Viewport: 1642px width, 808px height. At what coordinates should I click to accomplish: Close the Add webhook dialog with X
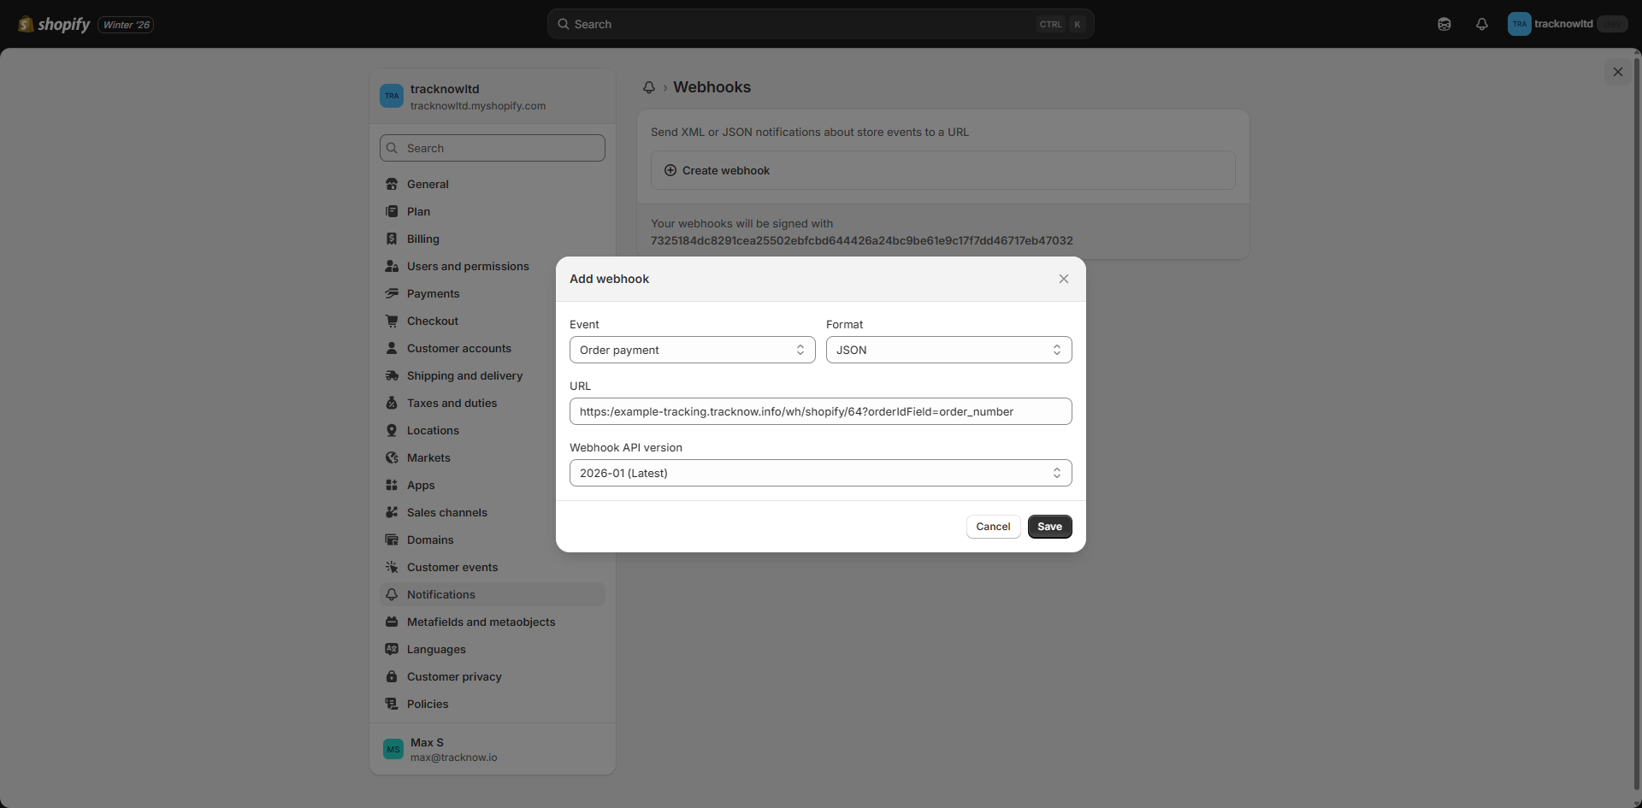[1064, 279]
